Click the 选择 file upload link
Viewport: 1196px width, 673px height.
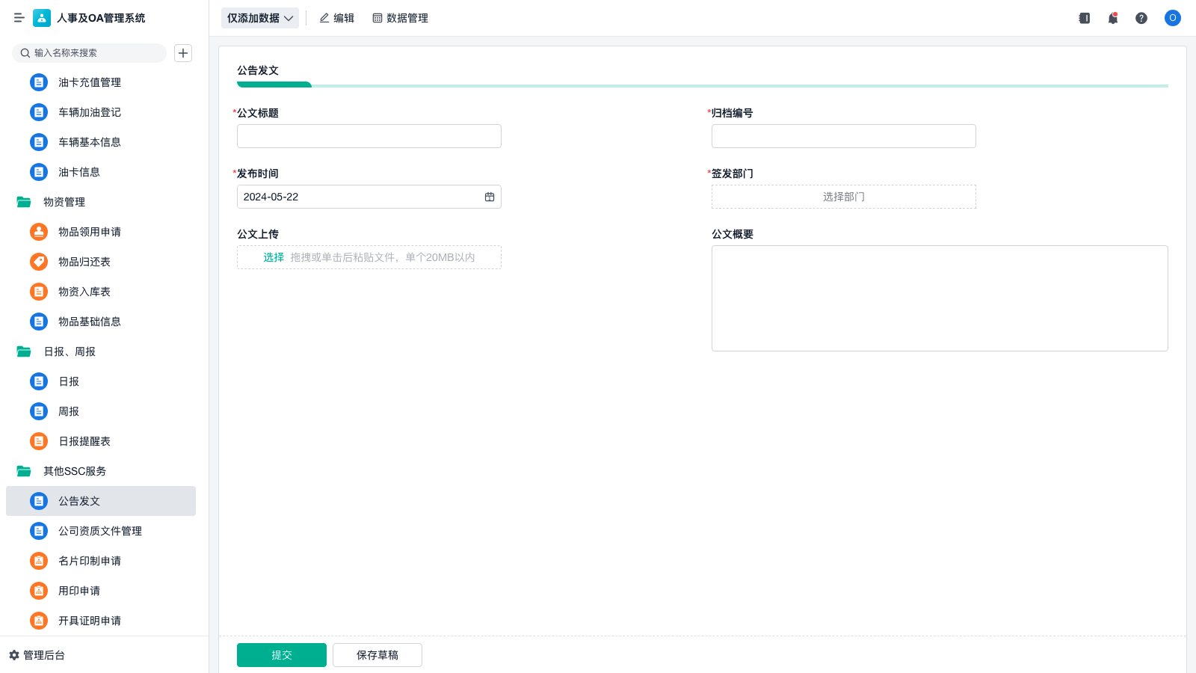click(x=274, y=257)
